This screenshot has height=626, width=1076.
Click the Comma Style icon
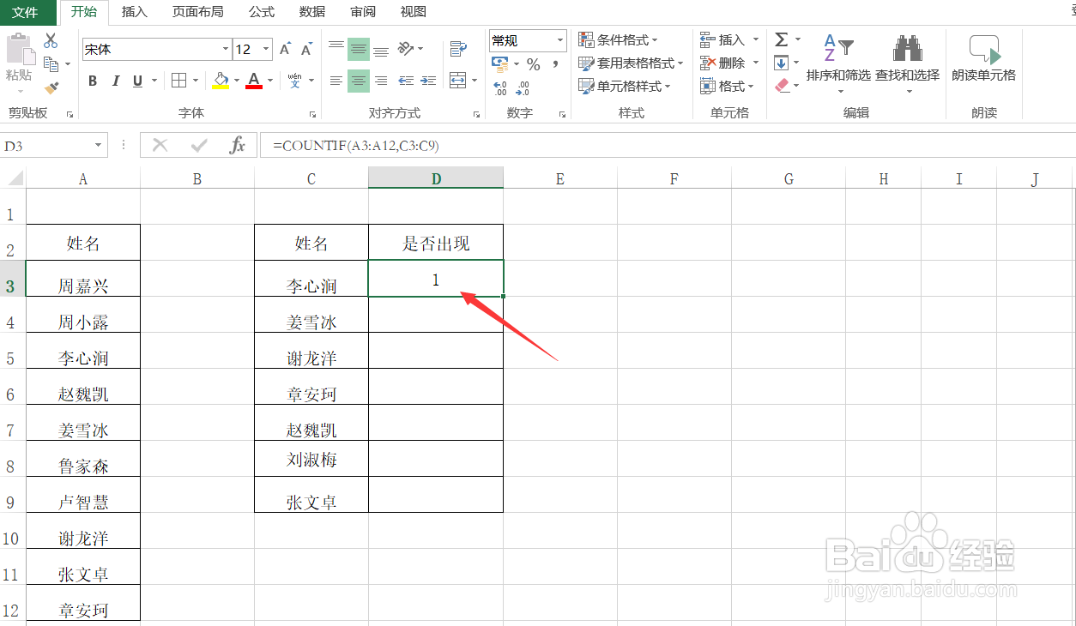(x=554, y=63)
